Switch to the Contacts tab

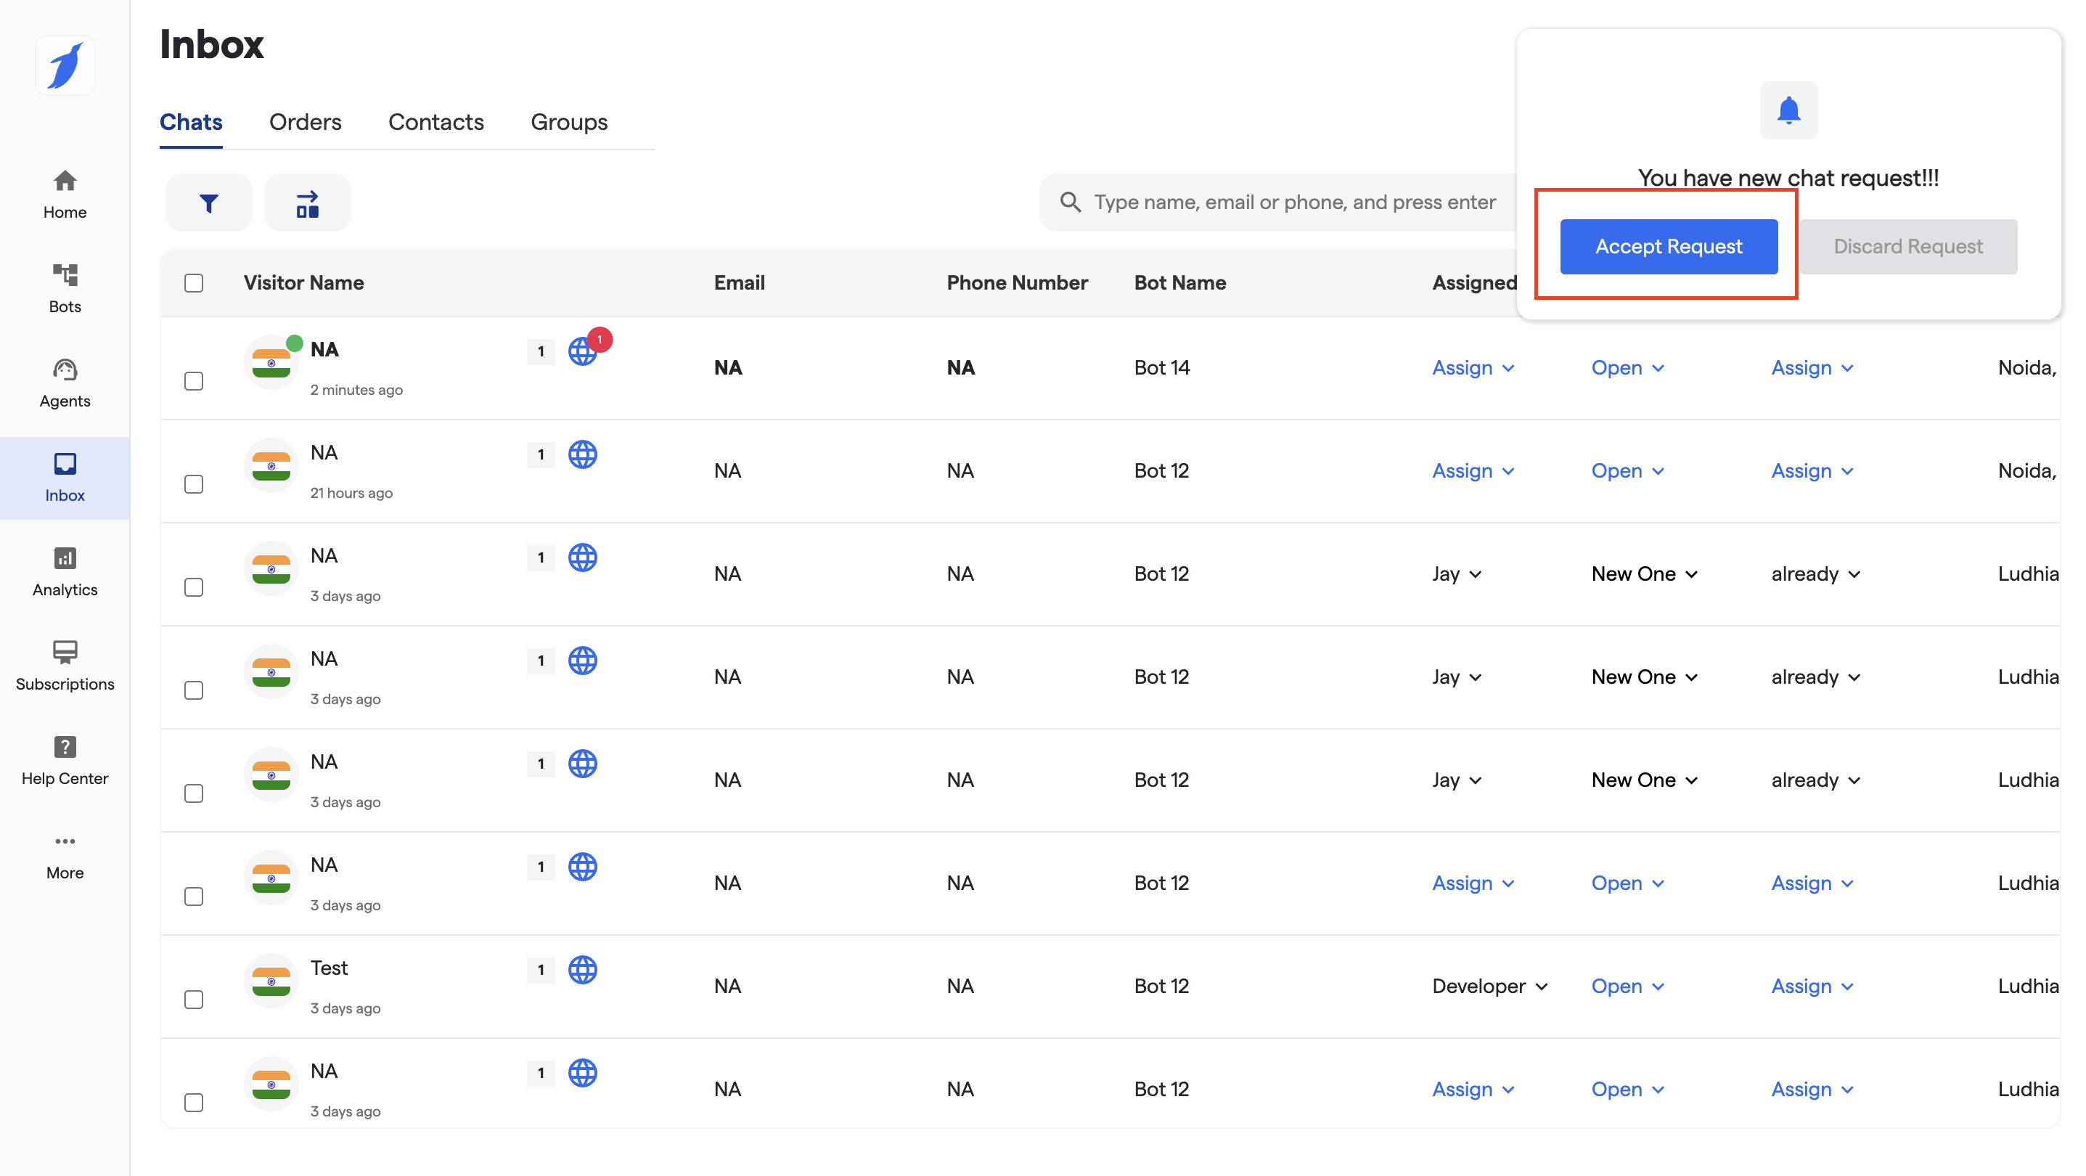[435, 121]
